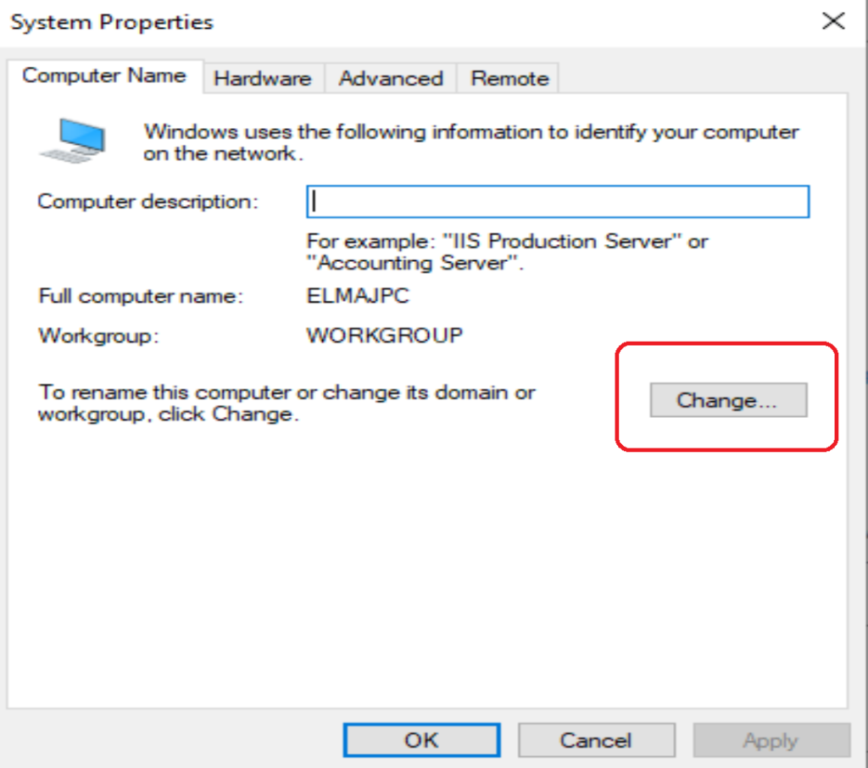This screenshot has height=768, width=868.
Task: Go to the Remote tab
Action: (510, 79)
